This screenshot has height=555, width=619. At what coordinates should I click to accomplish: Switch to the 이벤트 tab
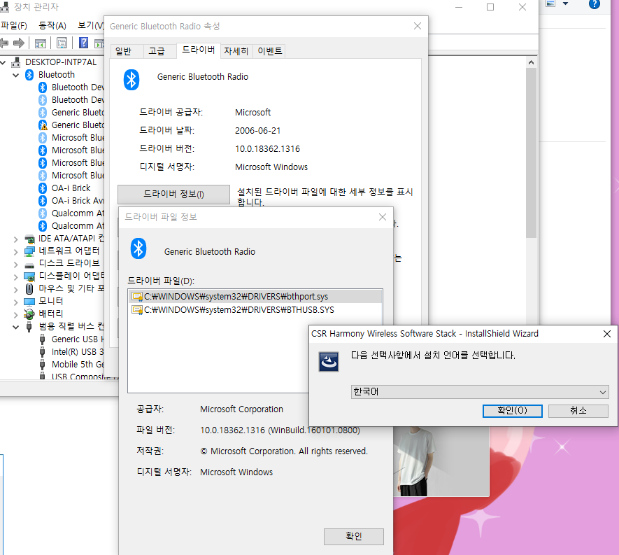click(270, 51)
